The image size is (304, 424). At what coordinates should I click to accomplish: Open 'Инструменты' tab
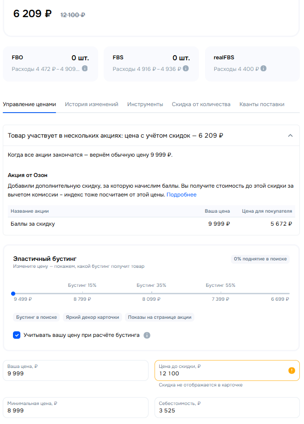pos(145,104)
